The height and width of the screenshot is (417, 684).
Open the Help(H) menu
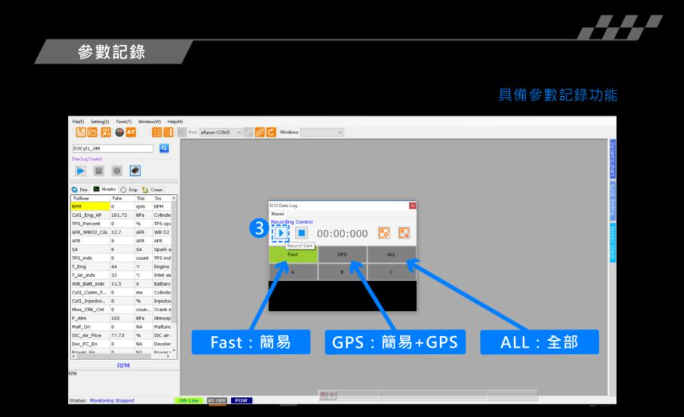point(175,122)
